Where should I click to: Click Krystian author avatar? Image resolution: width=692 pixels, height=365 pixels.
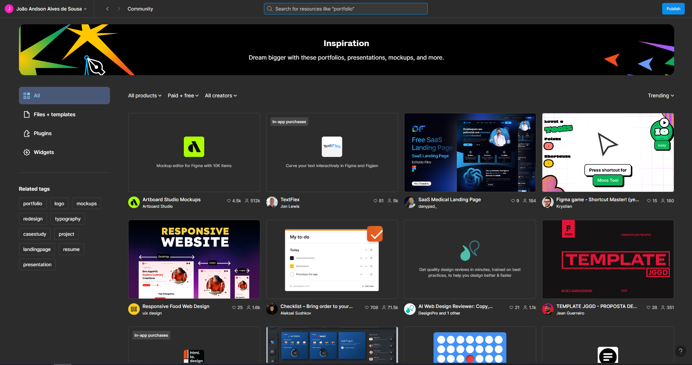click(548, 202)
